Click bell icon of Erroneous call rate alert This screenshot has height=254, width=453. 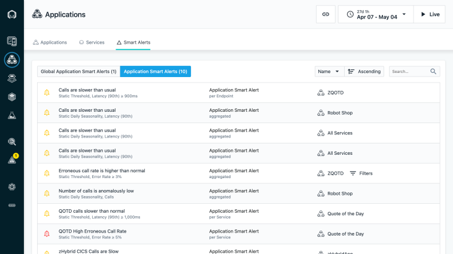47,173
